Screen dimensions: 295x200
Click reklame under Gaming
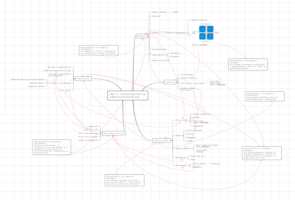(189, 141)
